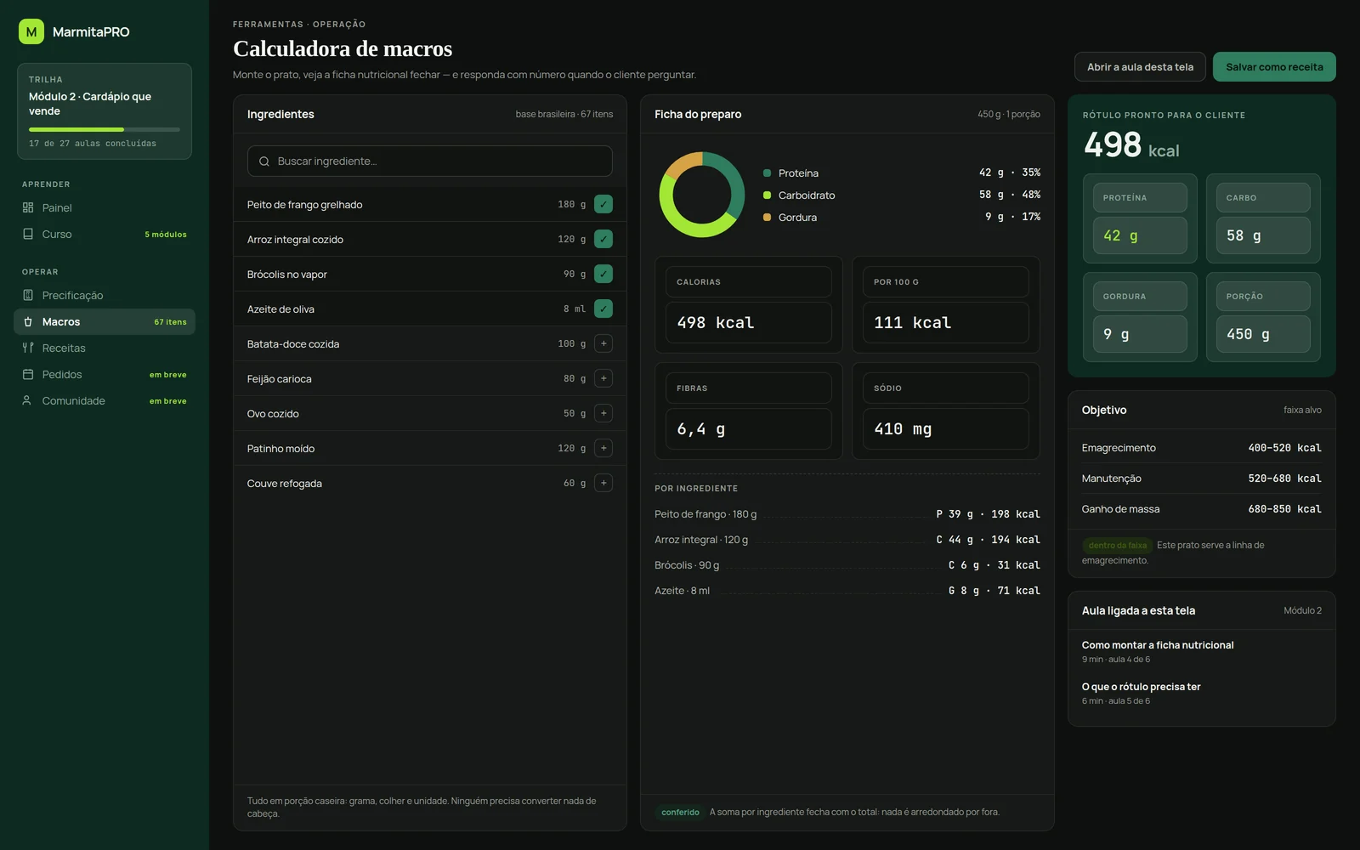Image resolution: width=1360 pixels, height=850 pixels.
Task: Click the Ganho de massa row
Action: tap(1201, 509)
